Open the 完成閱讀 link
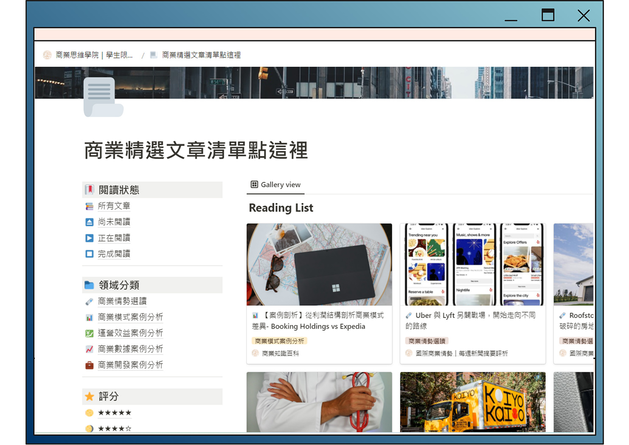 tap(114, 253)
